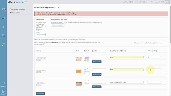This screenshot has width=171, height=96.
Task: Click item reference 0005 310714-03
Action: 41,58
